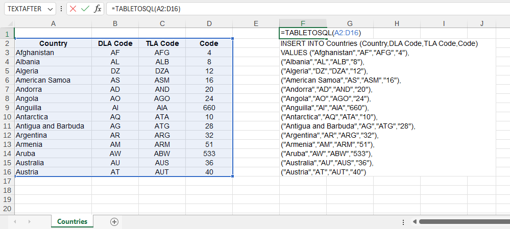The height and width of the screenshot is (229, 510).
Task: Click the TLA Code header cell
Action: 162,43
